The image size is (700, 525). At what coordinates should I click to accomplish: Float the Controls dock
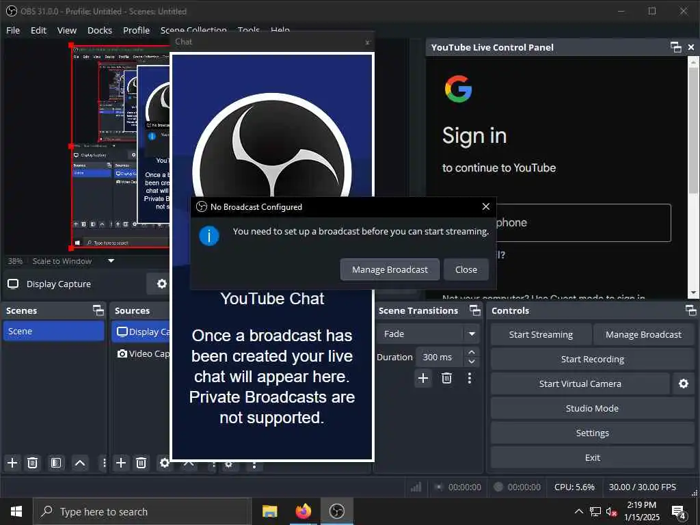(x=690, y=310)
